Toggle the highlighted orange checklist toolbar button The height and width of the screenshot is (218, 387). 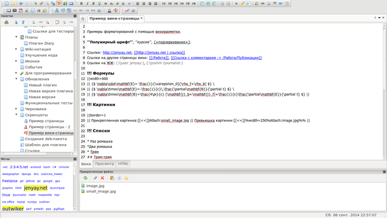59,4
